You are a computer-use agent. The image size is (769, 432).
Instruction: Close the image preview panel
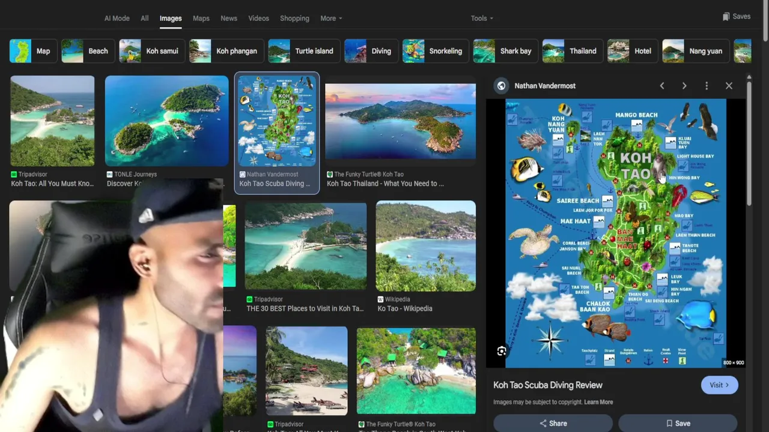click(x=729, y=86)
